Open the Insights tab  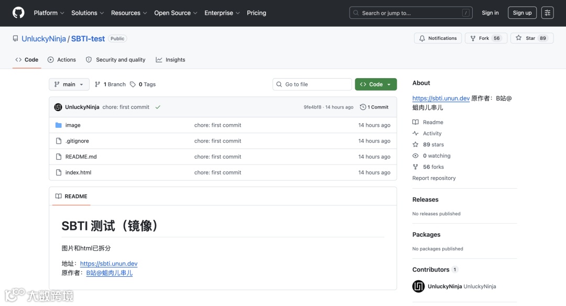tap(170, 60)
